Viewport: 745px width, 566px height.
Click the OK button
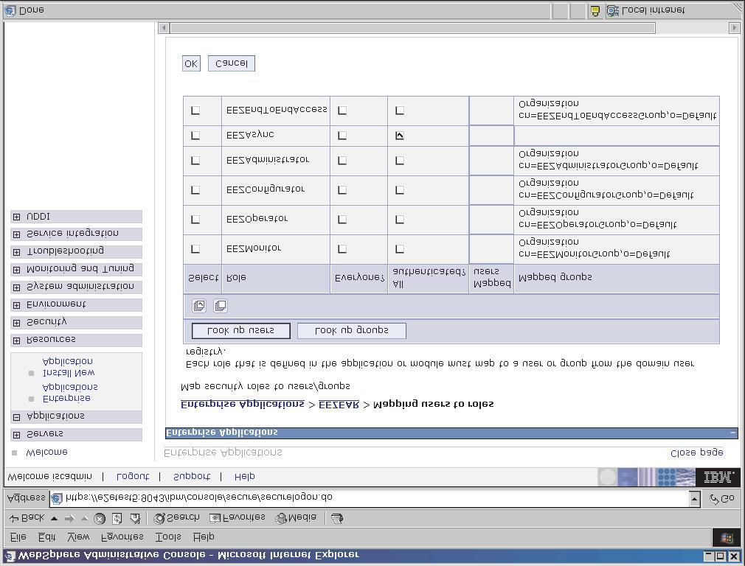click(x=191, y=63)
